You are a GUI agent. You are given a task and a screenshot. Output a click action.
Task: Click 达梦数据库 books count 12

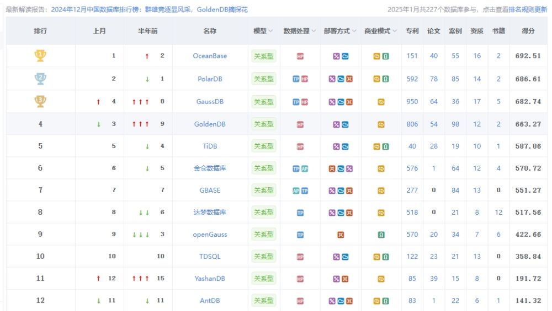point(498,212)
